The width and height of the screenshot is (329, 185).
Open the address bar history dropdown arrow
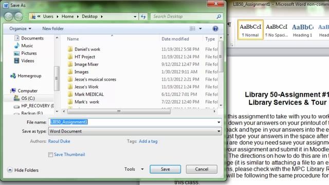135,16
